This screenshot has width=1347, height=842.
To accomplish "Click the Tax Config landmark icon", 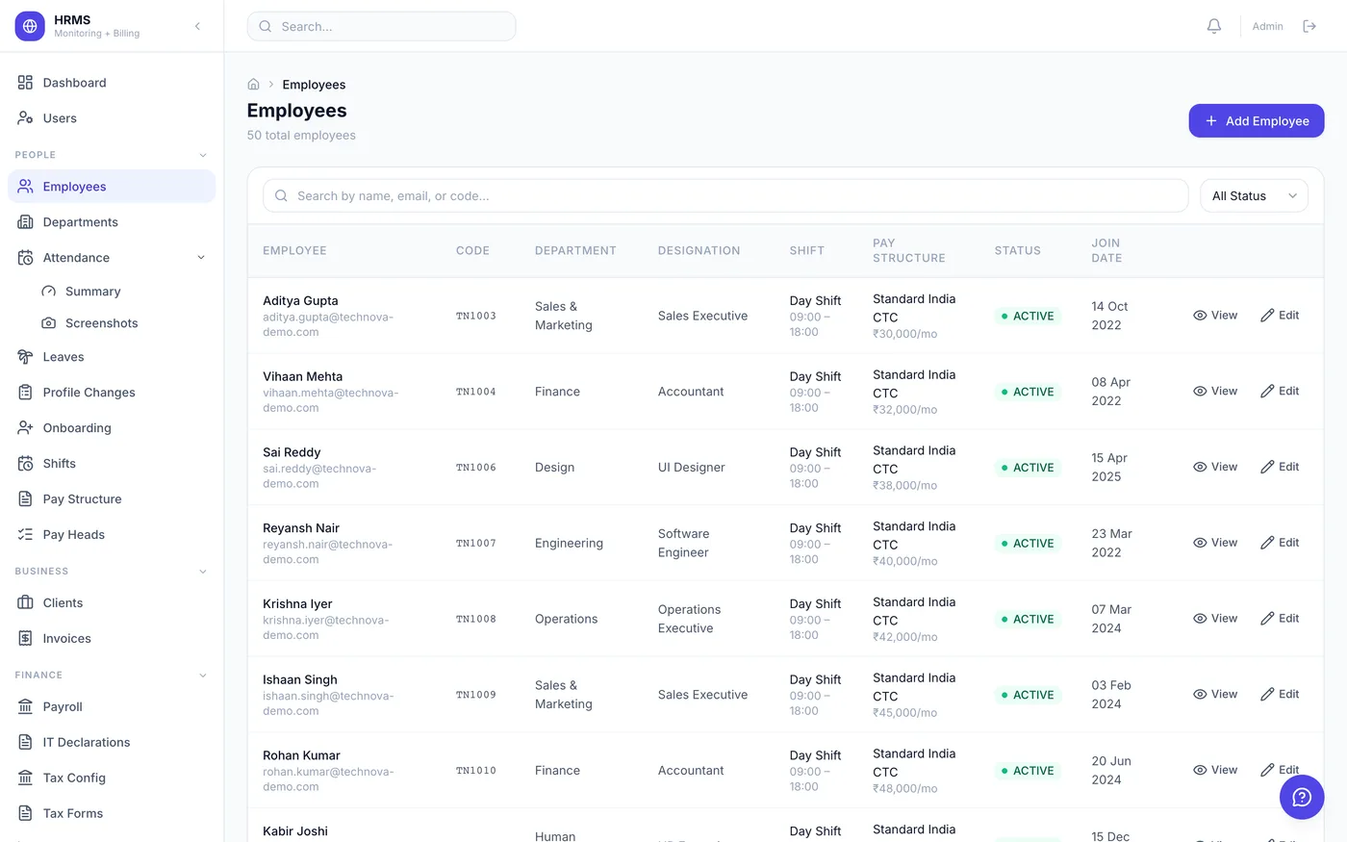I will coord(26,778).
